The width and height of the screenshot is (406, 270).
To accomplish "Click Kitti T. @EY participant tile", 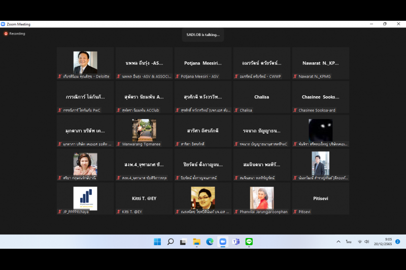I will [x=144, y=198].
